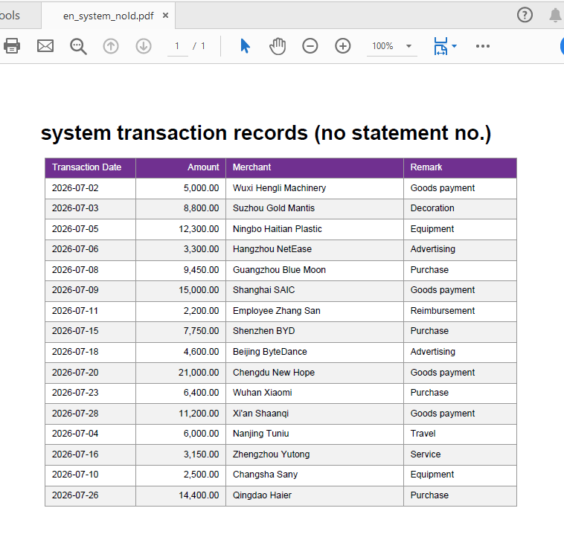Click the page number field
This screenshot has height=540, width=564.
pos(177,46)
